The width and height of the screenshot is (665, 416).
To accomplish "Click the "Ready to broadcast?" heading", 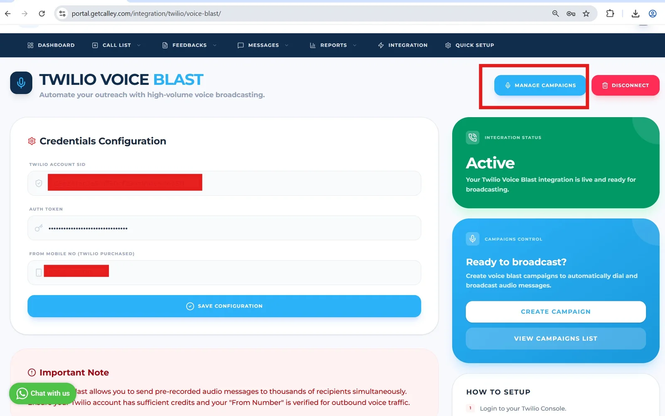I will point(516,262).
